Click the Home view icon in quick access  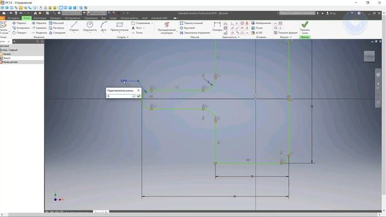click(35, 13)
